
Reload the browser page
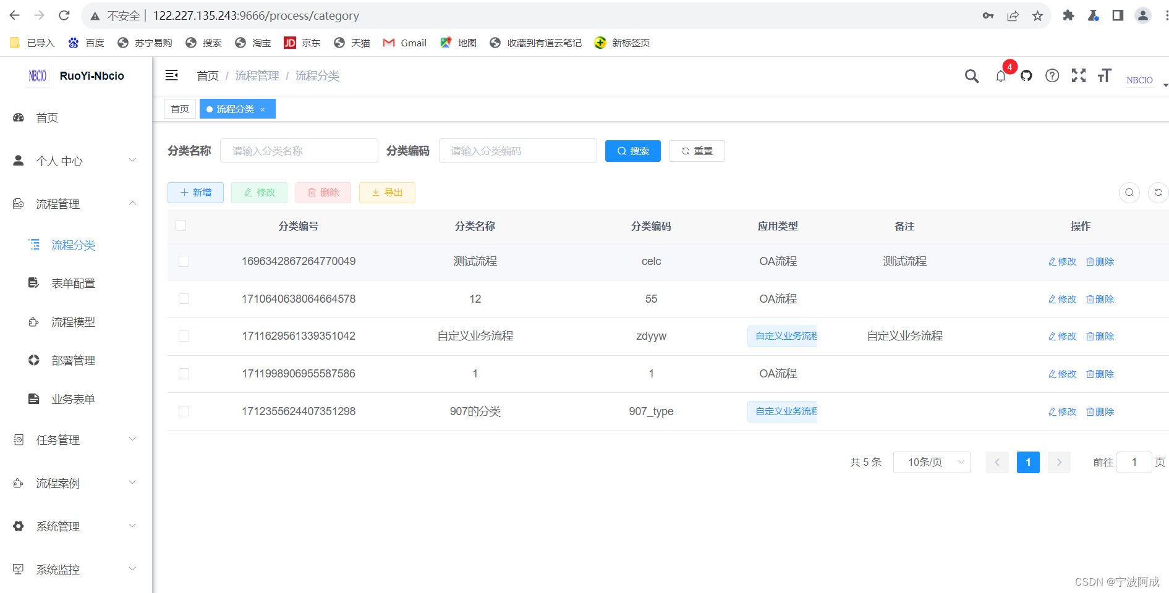click(x=64, y=15)
